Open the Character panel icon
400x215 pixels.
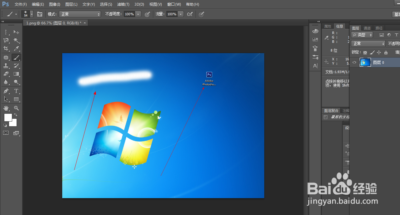(315, 66)
